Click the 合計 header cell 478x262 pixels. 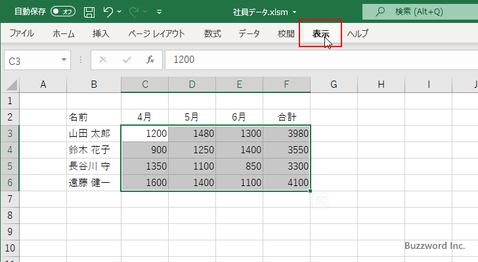[x=286, y=117]
